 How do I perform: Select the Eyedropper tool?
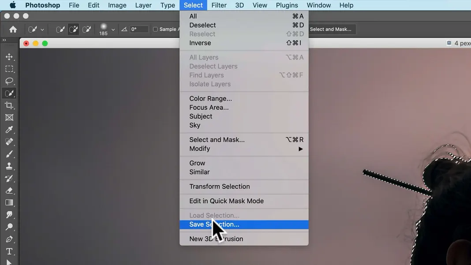coord(9,130)
